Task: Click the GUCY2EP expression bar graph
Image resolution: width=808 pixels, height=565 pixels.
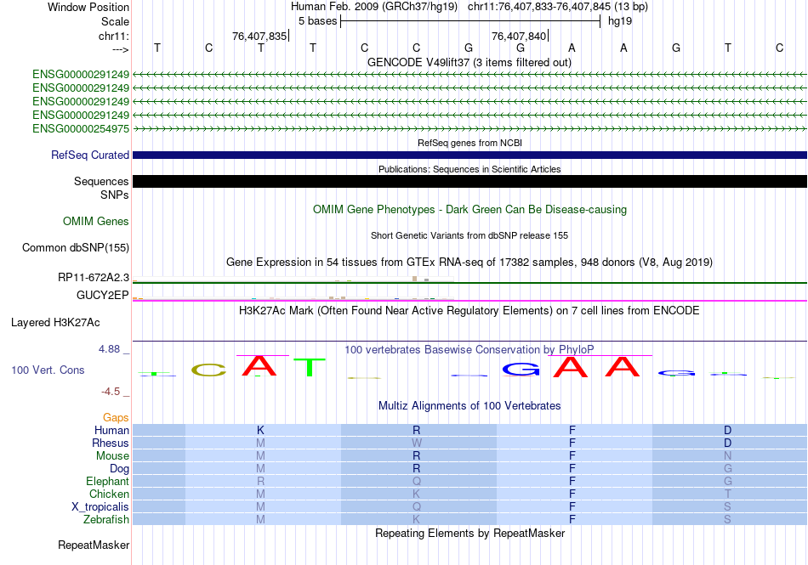Action: [293, 297]
